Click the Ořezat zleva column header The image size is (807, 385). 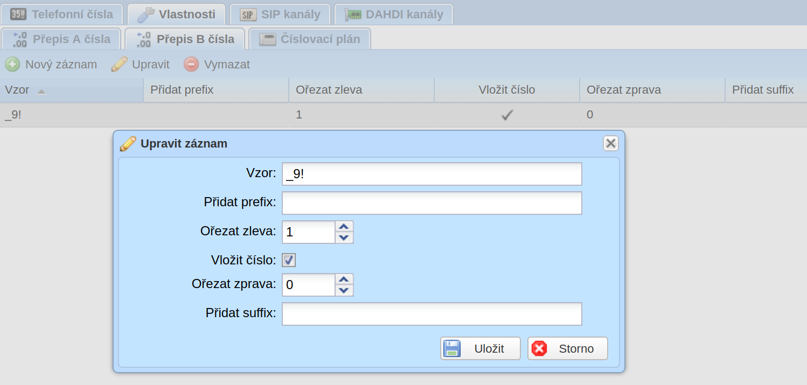[362, 90]
